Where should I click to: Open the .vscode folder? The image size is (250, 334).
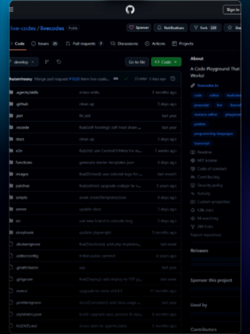point(22,127)
